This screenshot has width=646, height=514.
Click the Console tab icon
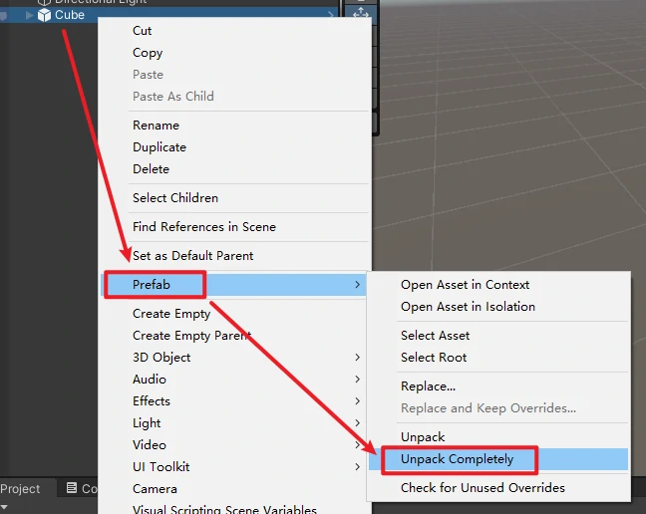72,488
